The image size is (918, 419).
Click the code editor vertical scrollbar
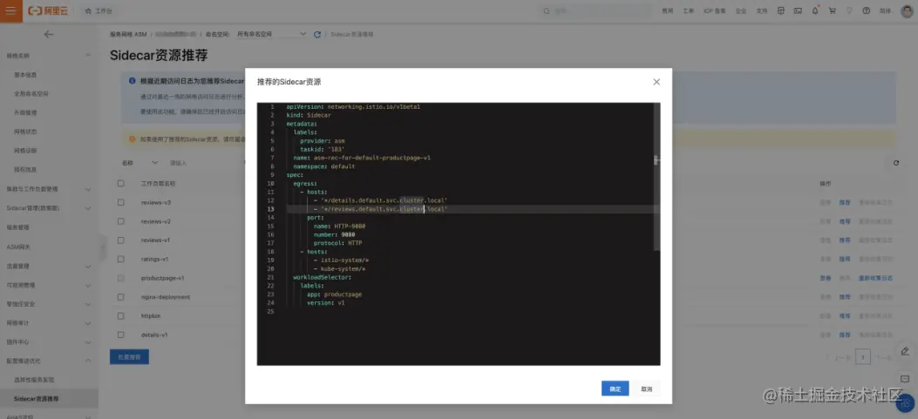[656, 178]
